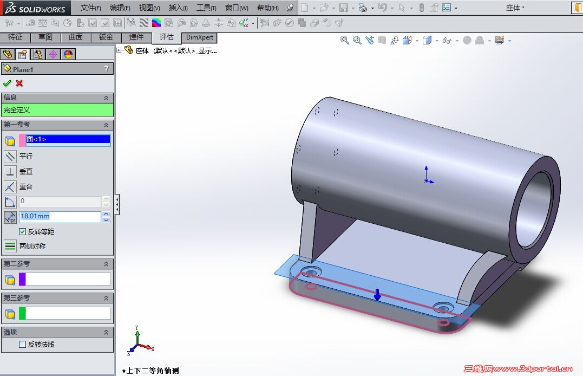Collapse the 第三参考 section
Image resolution: width=583 pixels, height=376 pixels.
pyautogui.click(x=106, y=298)
